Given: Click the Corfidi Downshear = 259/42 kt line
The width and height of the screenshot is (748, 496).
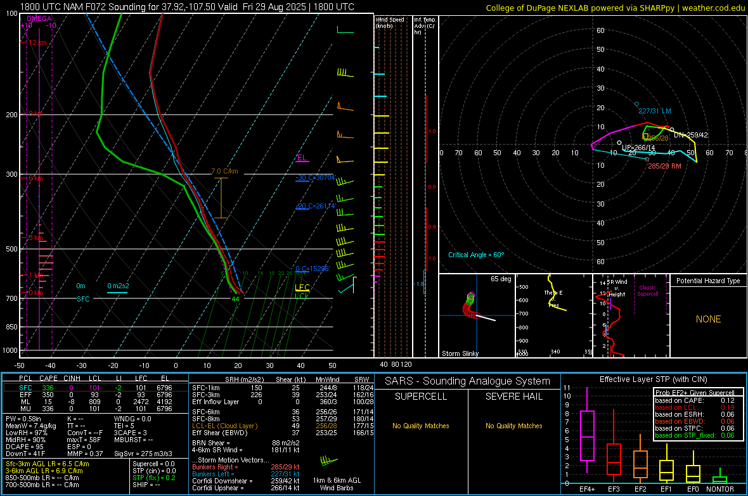Looking at the screenshot, I should pyautogui.click(x=246, y=481).
